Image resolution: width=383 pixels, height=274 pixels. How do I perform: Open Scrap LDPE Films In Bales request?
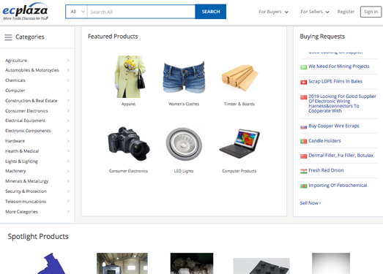click(335, 81)
